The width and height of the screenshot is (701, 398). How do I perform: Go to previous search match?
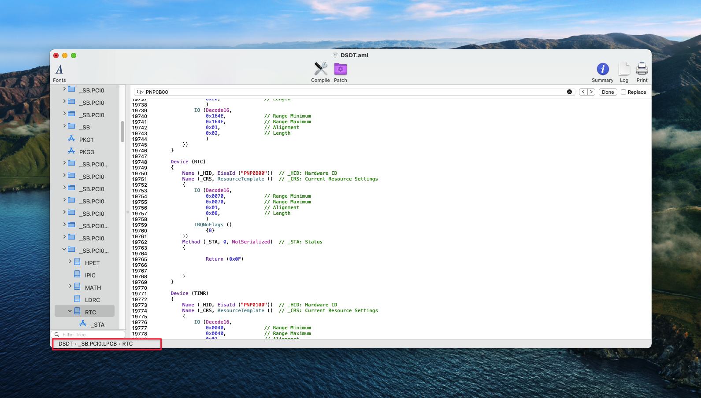pos(583,92)
